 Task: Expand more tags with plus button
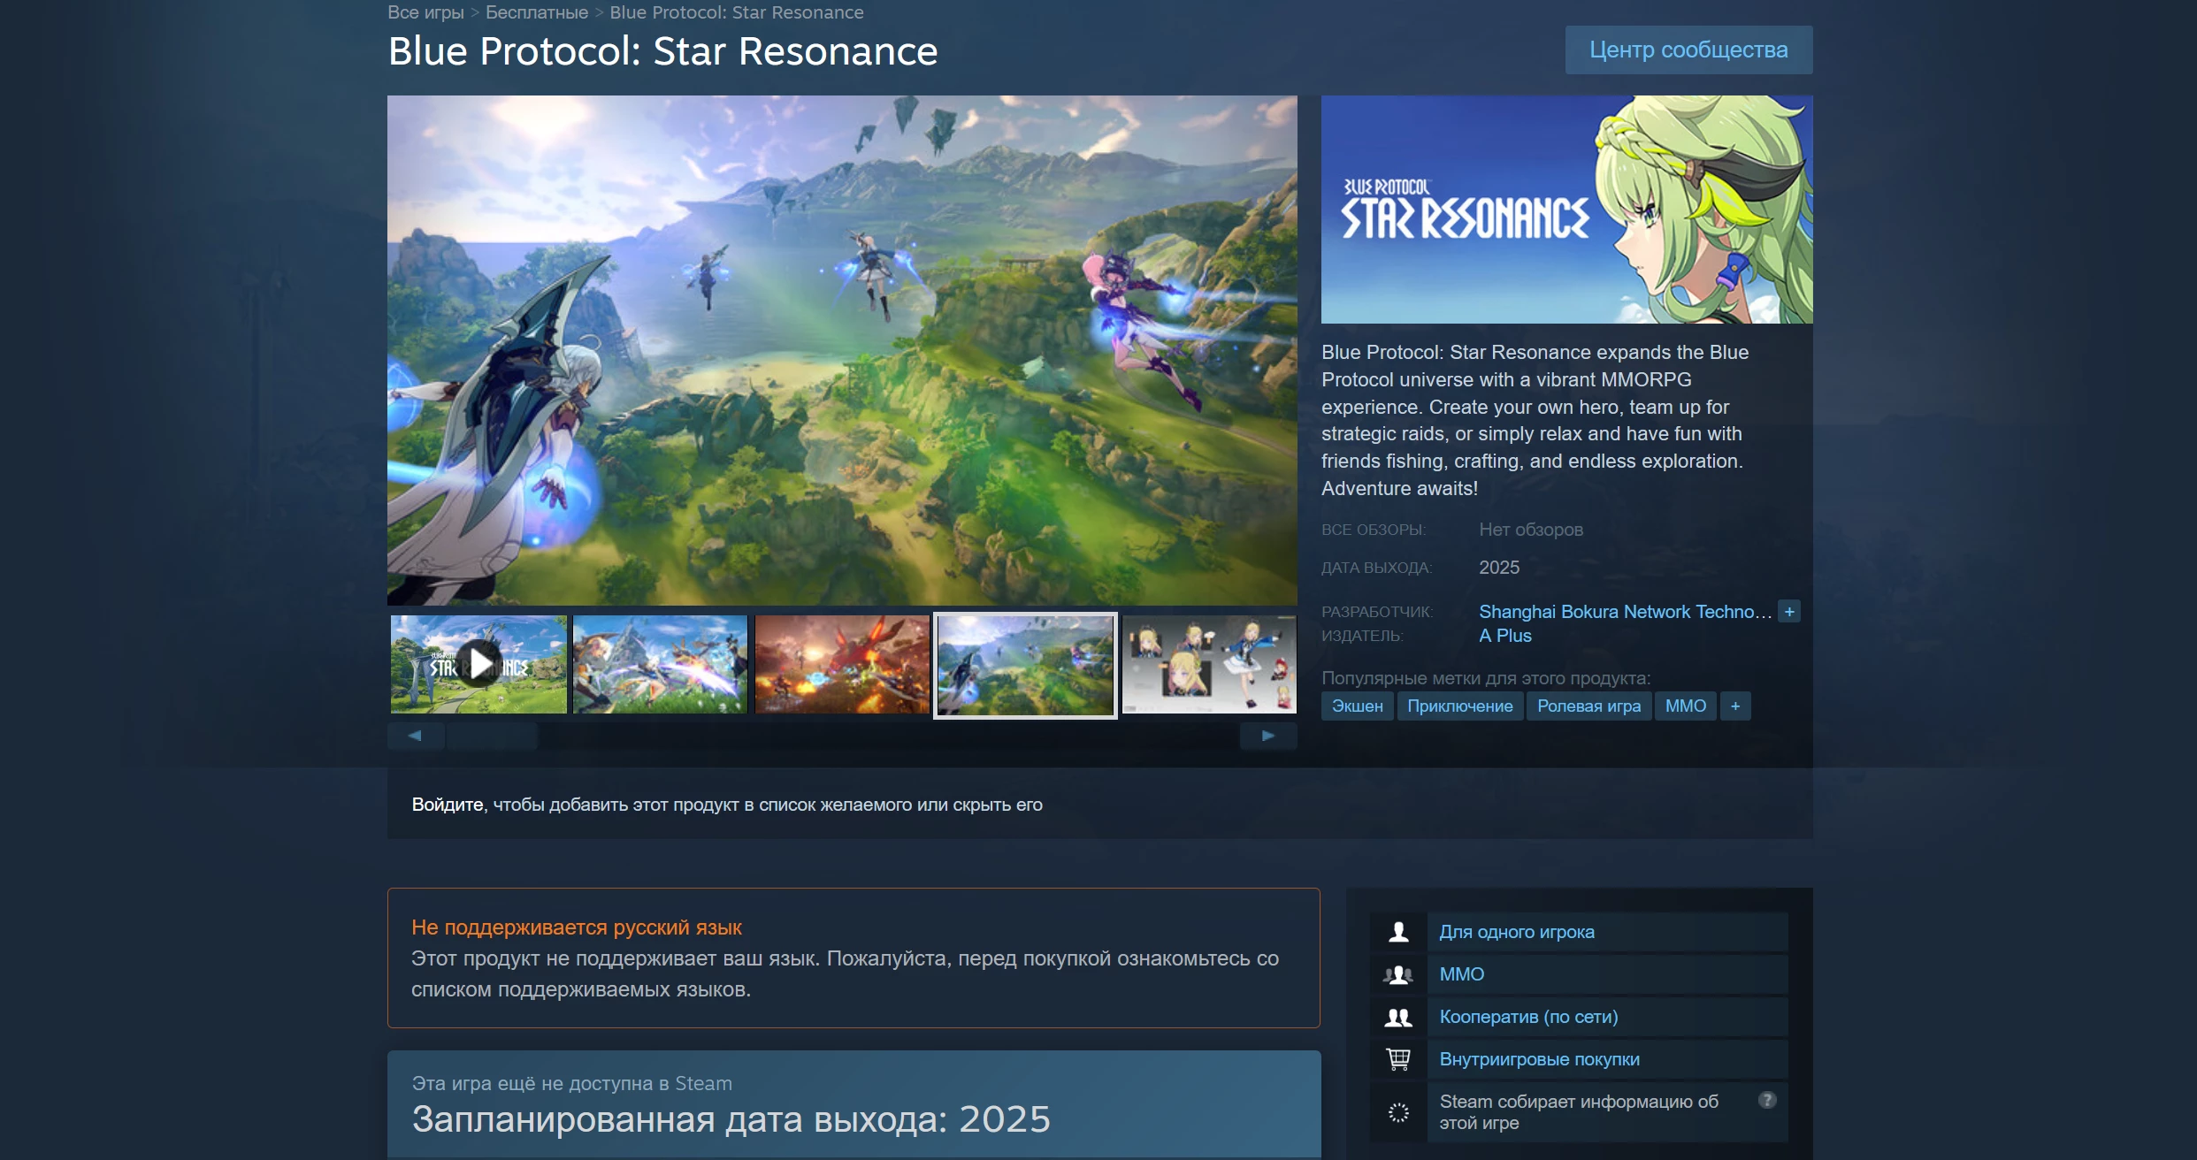coord(1735,706)
